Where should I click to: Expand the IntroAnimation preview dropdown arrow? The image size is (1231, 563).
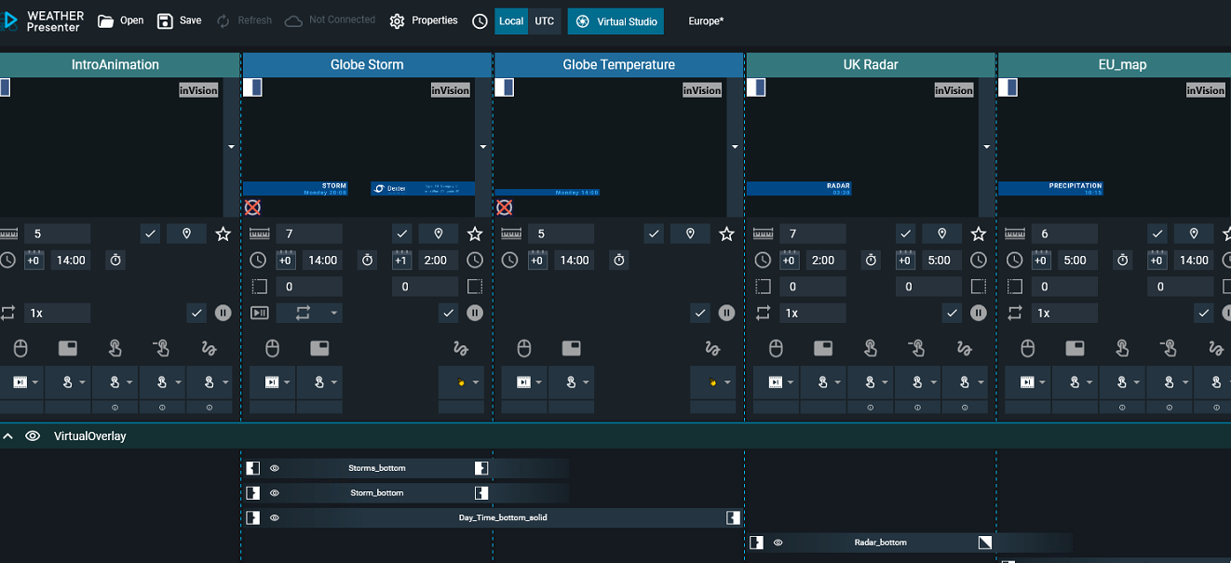pyautogui.click(x=231, y=147)
